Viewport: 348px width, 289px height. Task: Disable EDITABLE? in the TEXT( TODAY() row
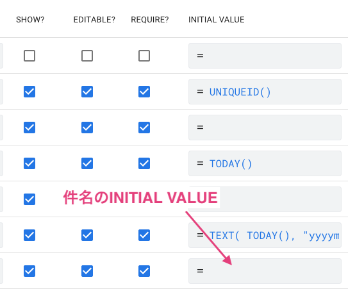[x=87, y=235]
